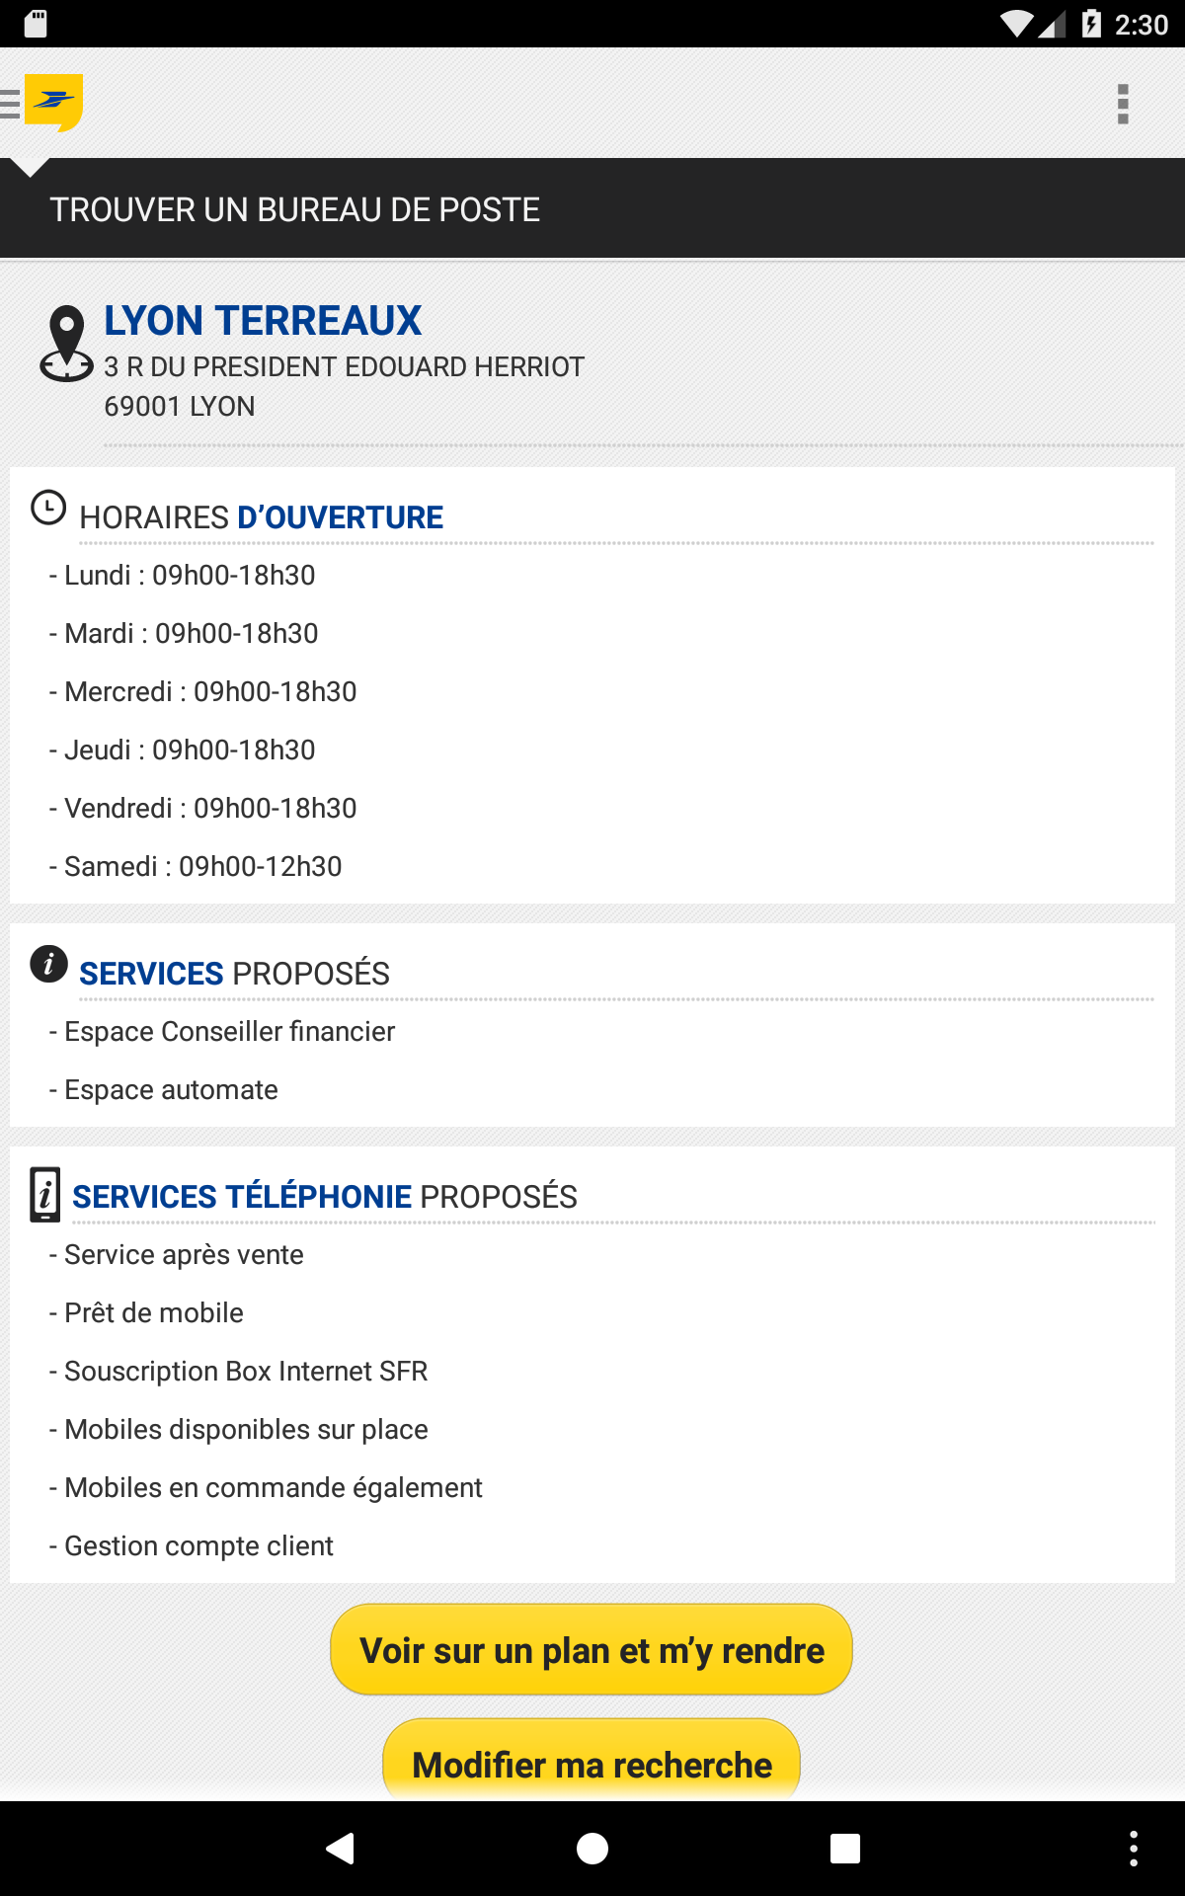Image resolution: width=1185 pixels, height=1896 pixels.
Task: Open the hamburger navigation menu
Action: click(11, 103)
